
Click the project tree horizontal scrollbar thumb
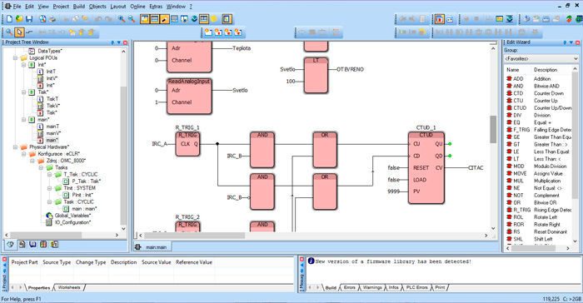point(46,235)
